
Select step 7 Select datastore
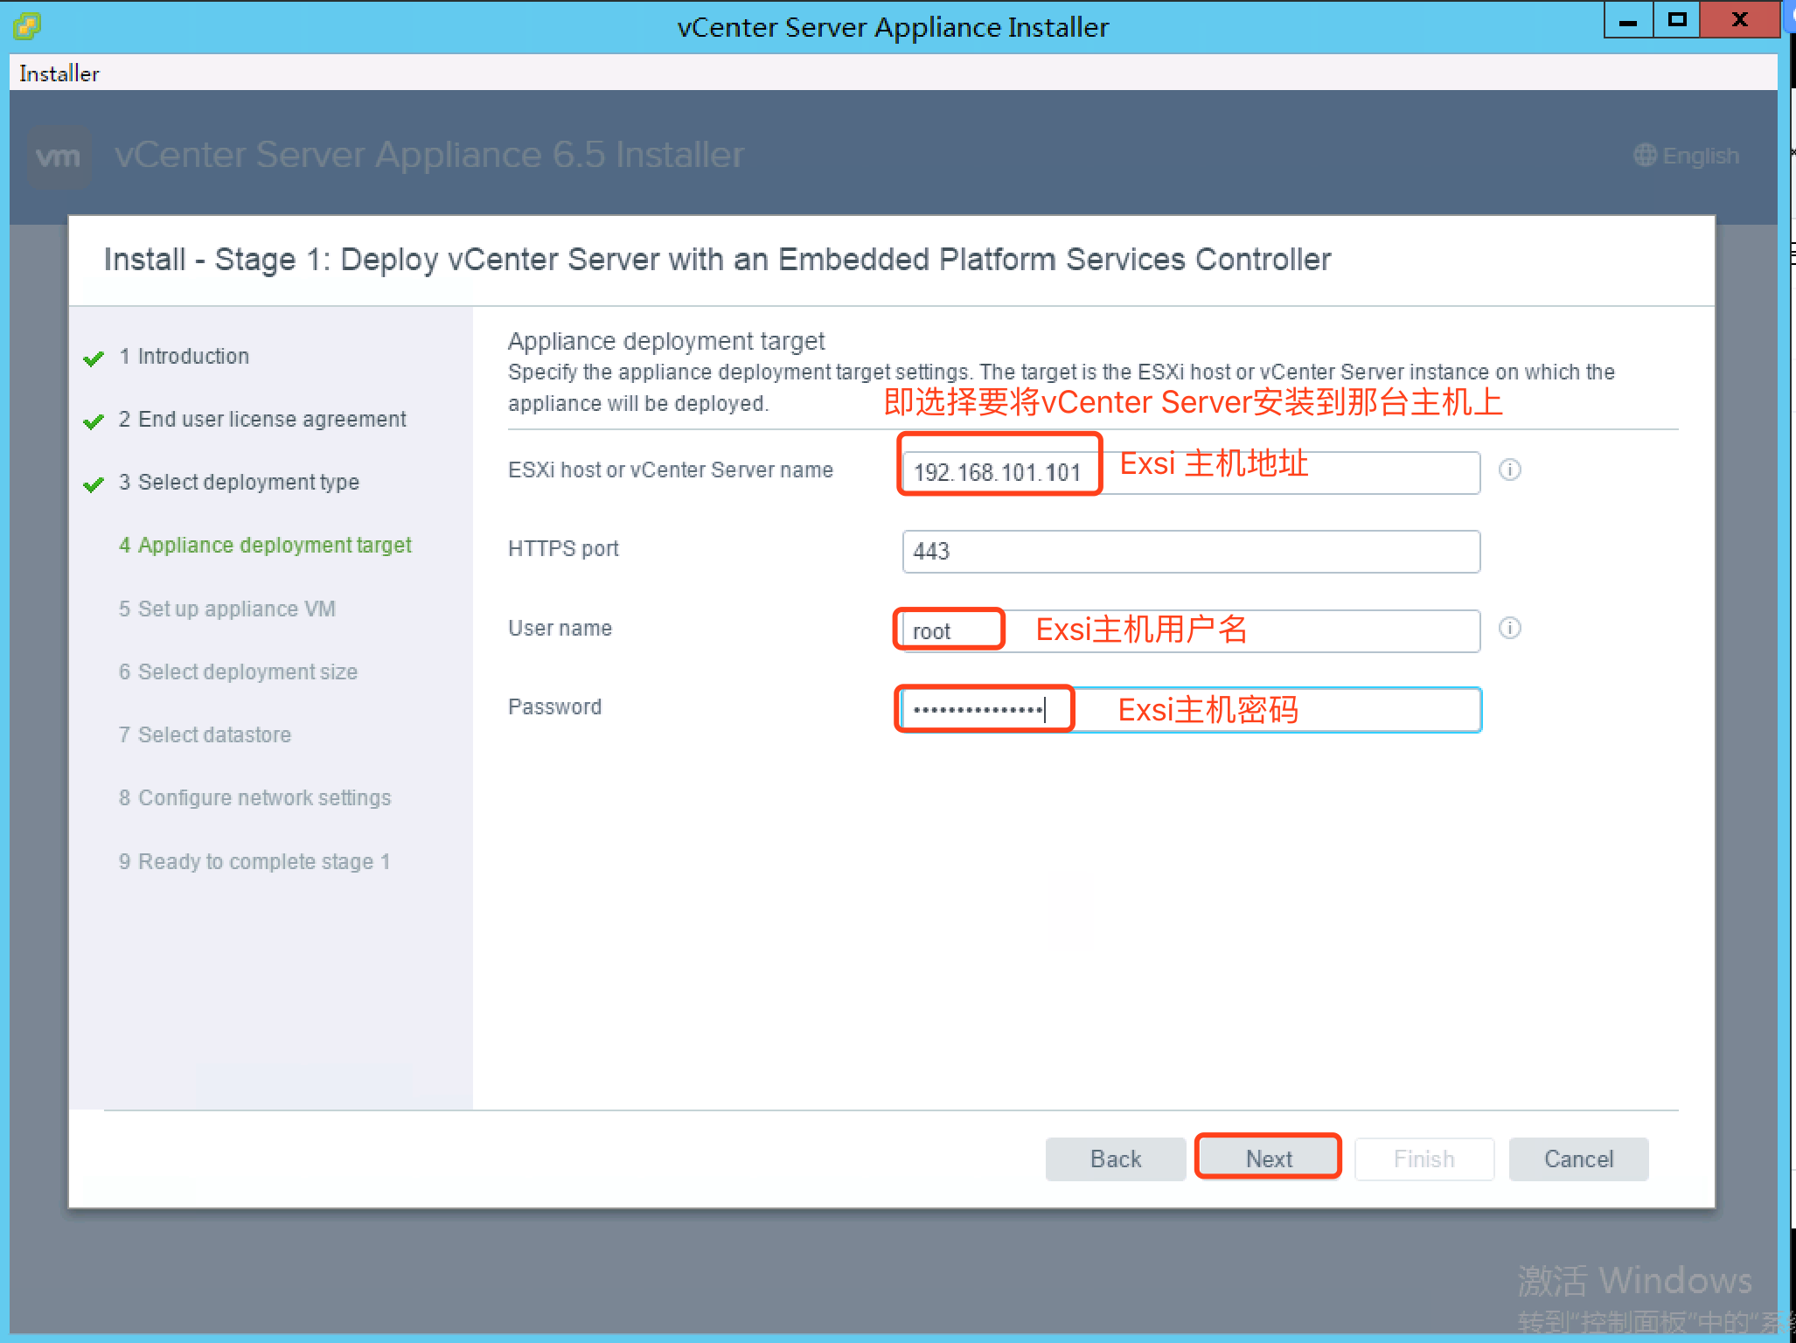[205, 734]
